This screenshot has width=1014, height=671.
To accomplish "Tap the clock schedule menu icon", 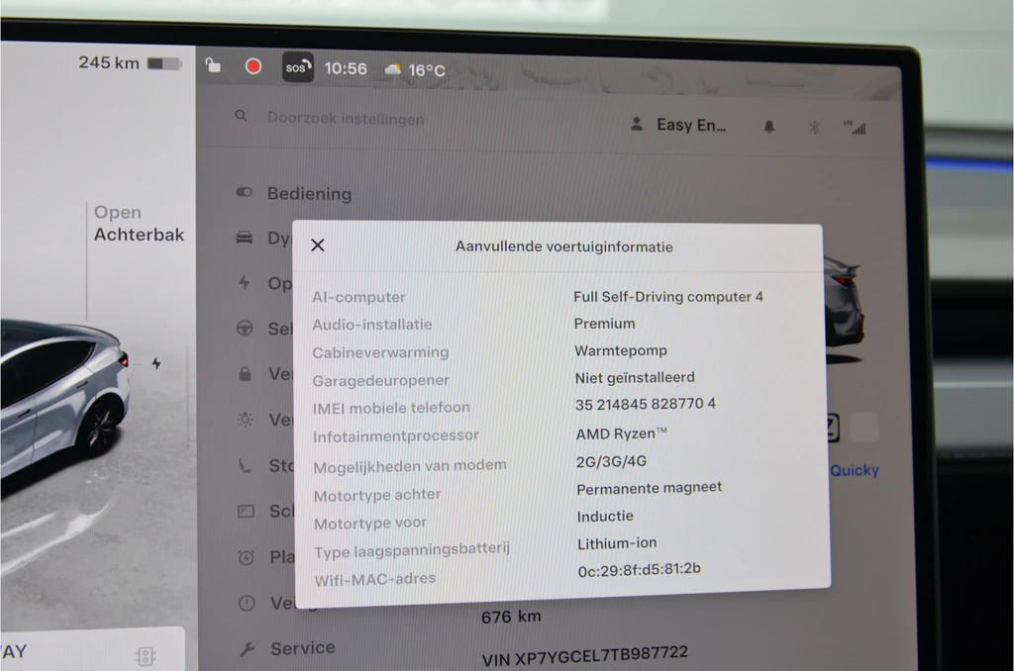I will click(247, 557).
